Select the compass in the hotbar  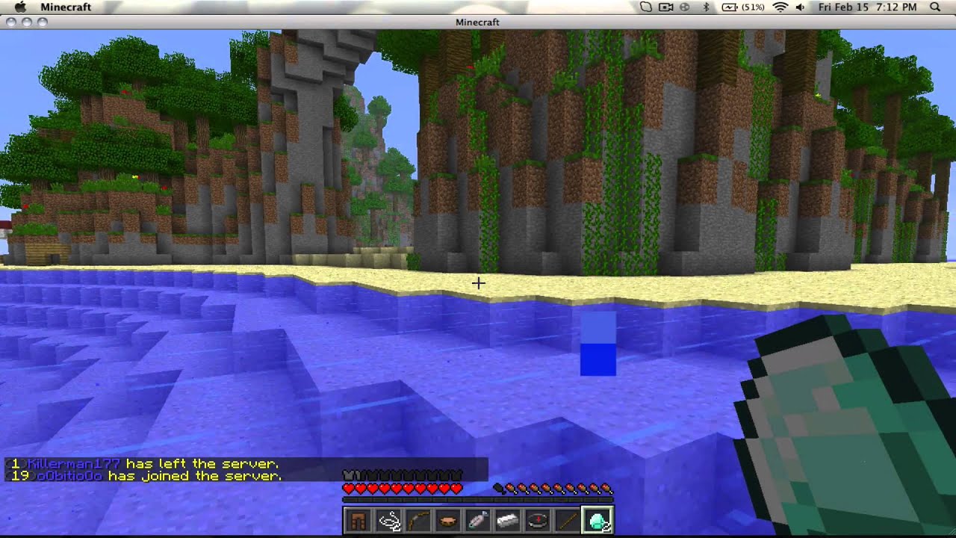pyautogui.click(x=538, y=521)
